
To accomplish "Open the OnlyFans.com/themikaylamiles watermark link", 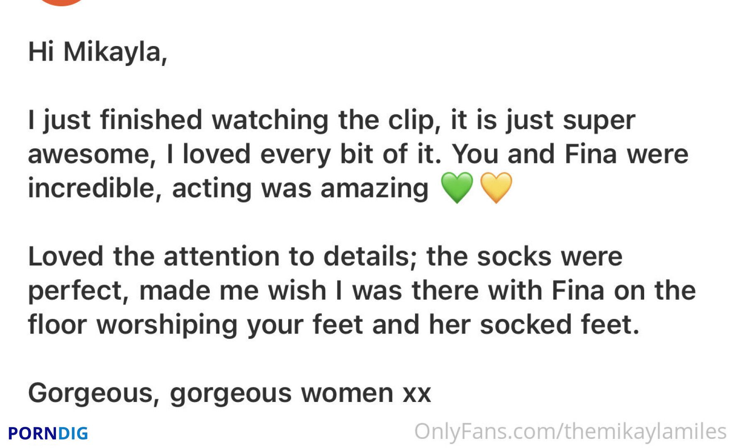I will (x=570, y=432).
